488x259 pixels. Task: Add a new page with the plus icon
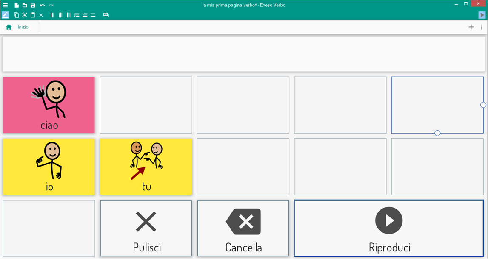[471, 27]
